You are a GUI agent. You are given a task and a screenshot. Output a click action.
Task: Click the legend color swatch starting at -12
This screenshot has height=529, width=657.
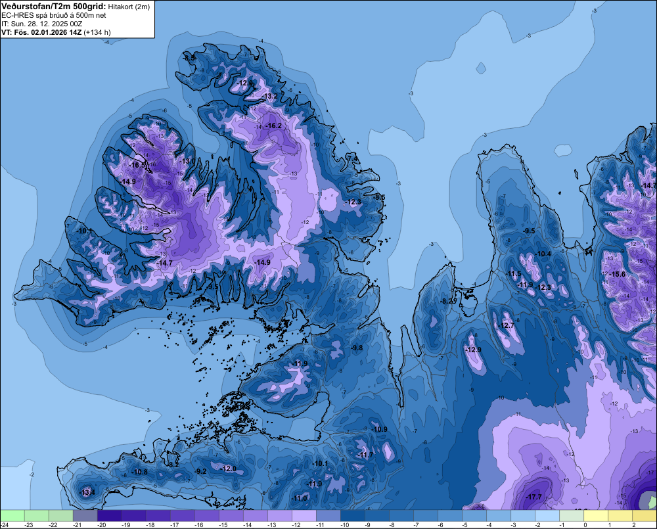tap(304, 516)
